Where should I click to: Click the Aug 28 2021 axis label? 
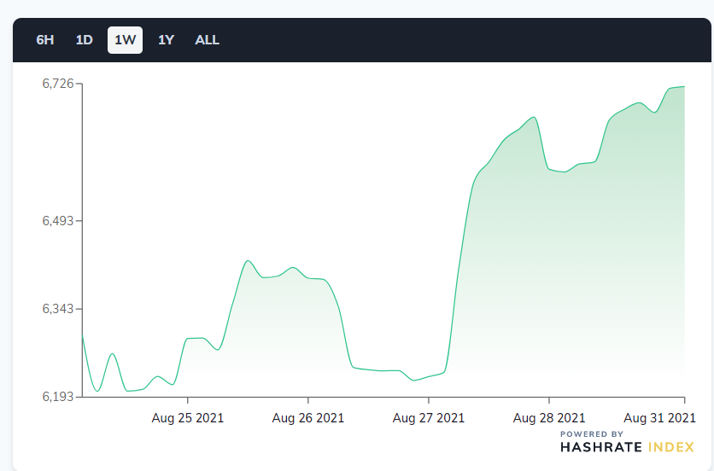coord(549,418)
